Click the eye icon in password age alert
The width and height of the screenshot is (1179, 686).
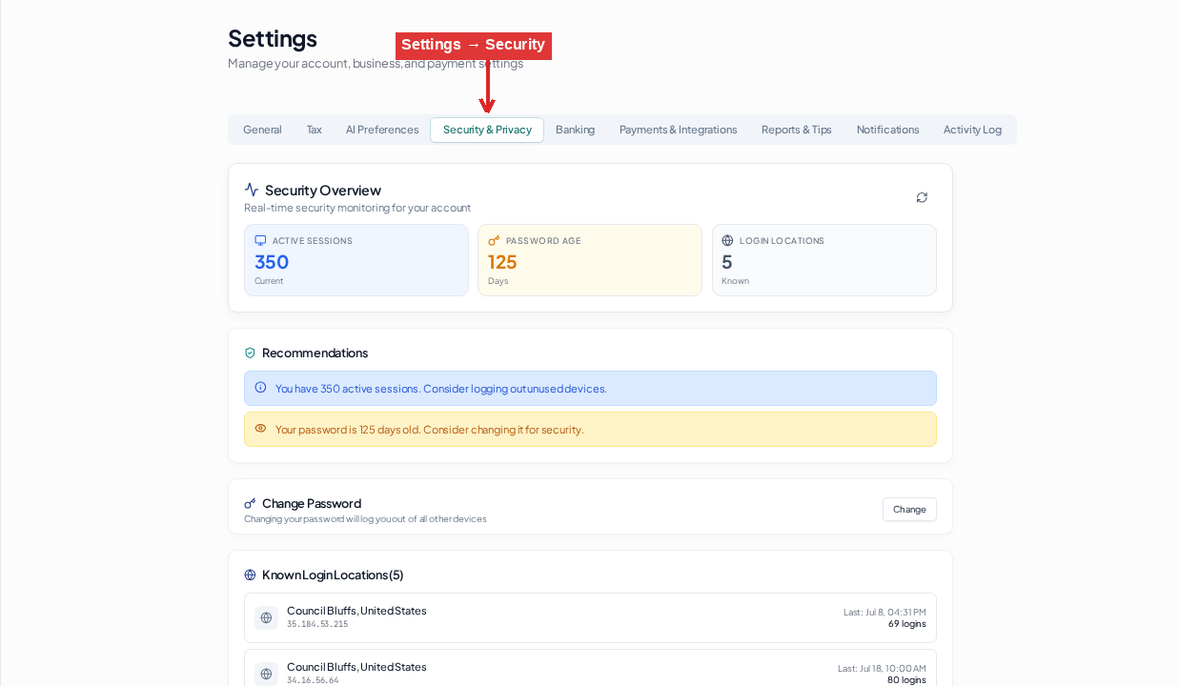(260, 428)
